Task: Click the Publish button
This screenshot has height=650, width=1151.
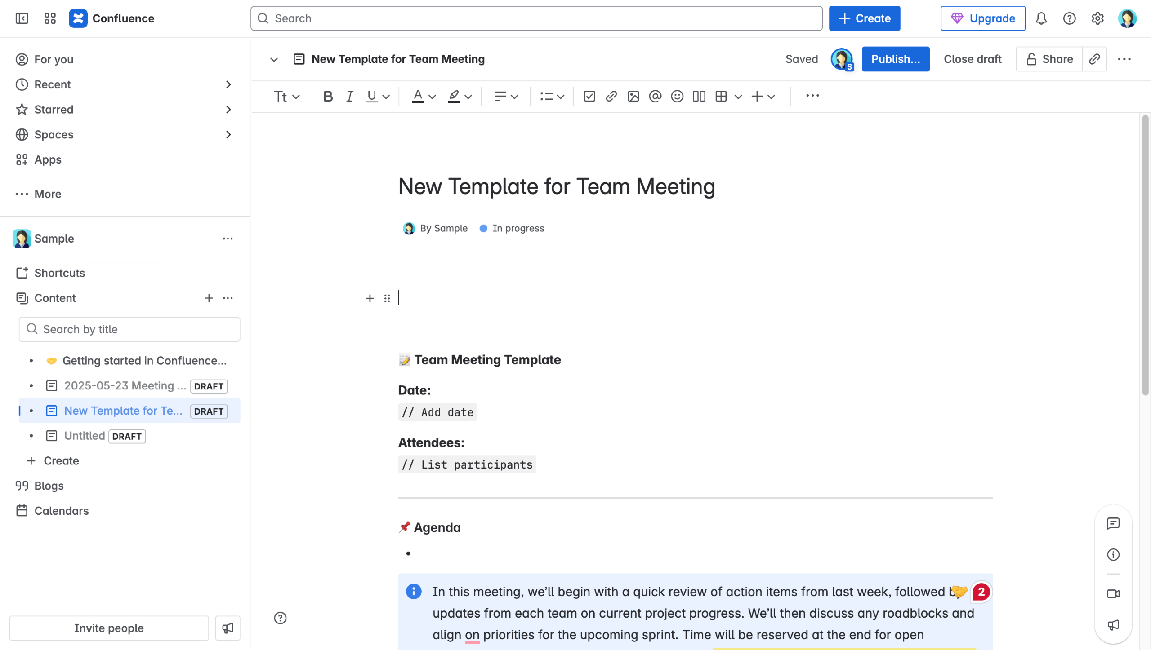Action: pos(895,59)
